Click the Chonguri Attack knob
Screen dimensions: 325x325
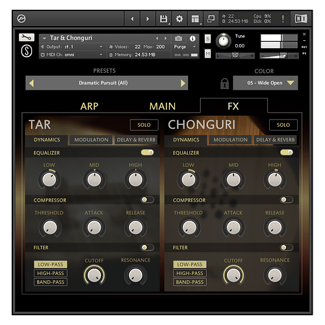click(x=233, y=227)
